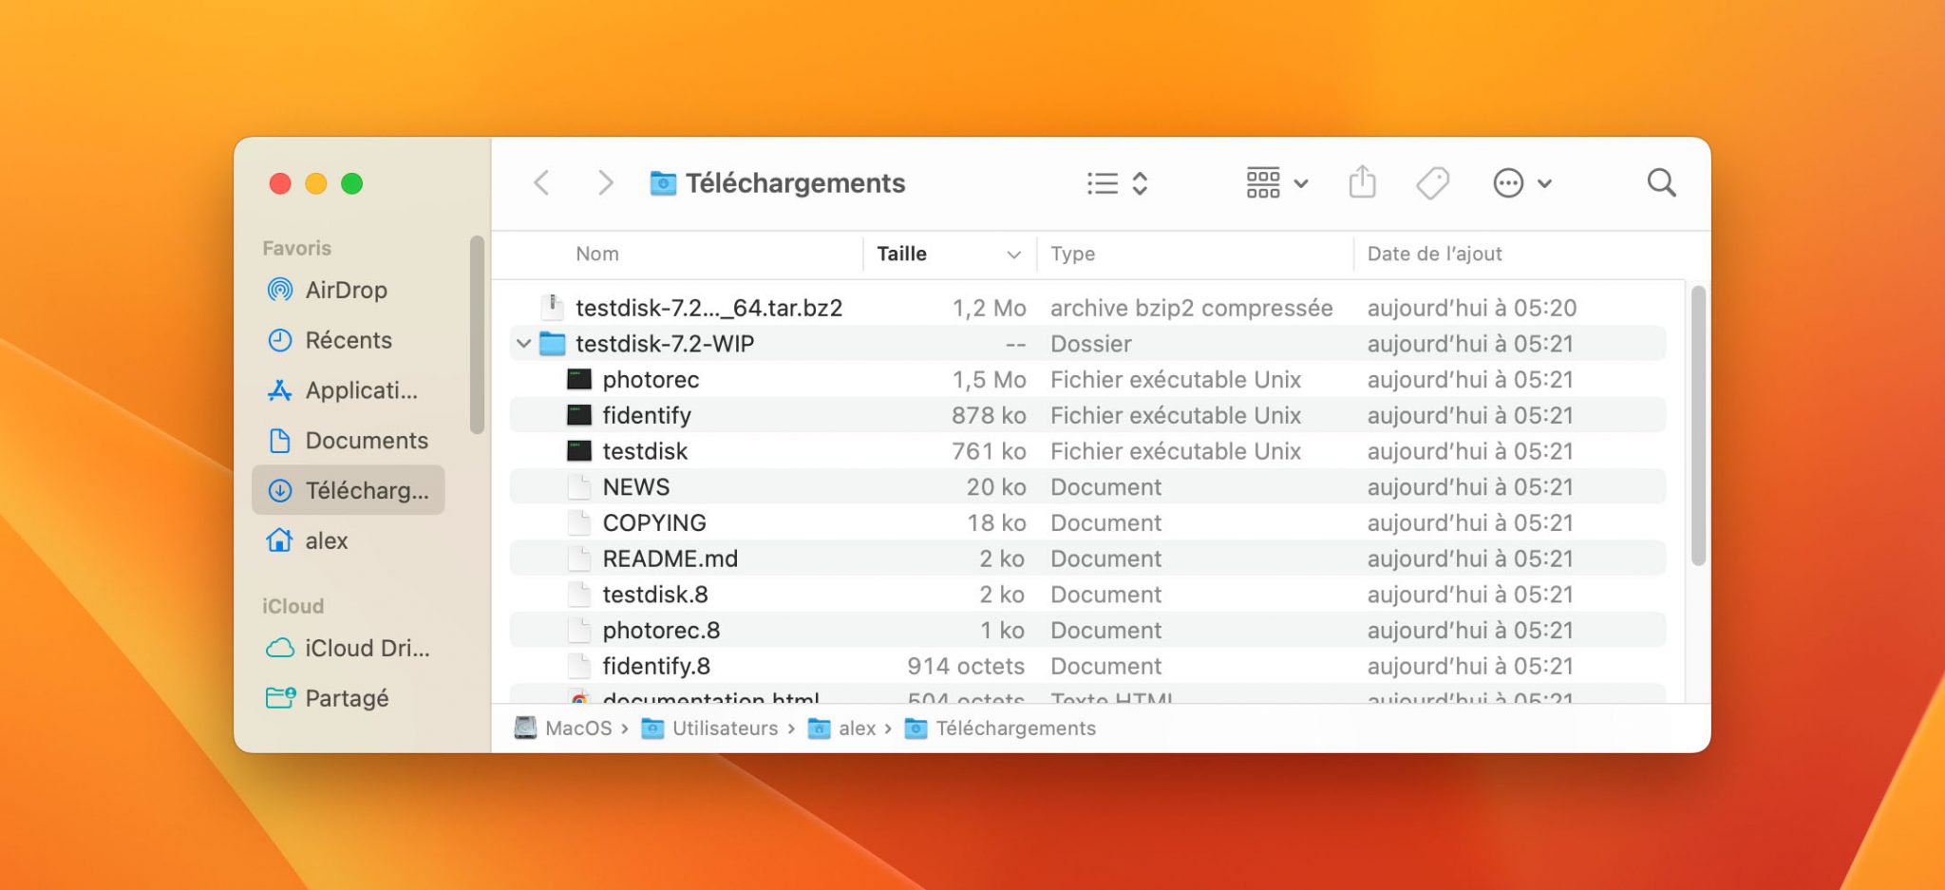
Task: Sort by Type column
Action: [x=1072, y=254]
